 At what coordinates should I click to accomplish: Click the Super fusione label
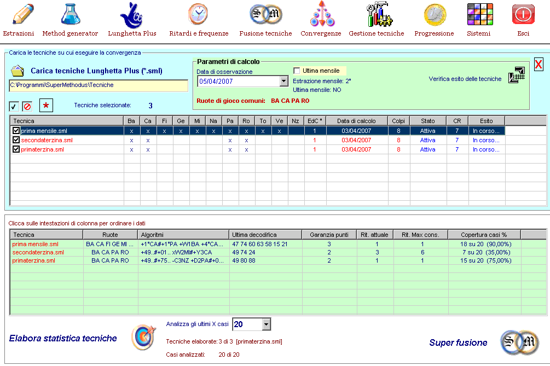458,342
